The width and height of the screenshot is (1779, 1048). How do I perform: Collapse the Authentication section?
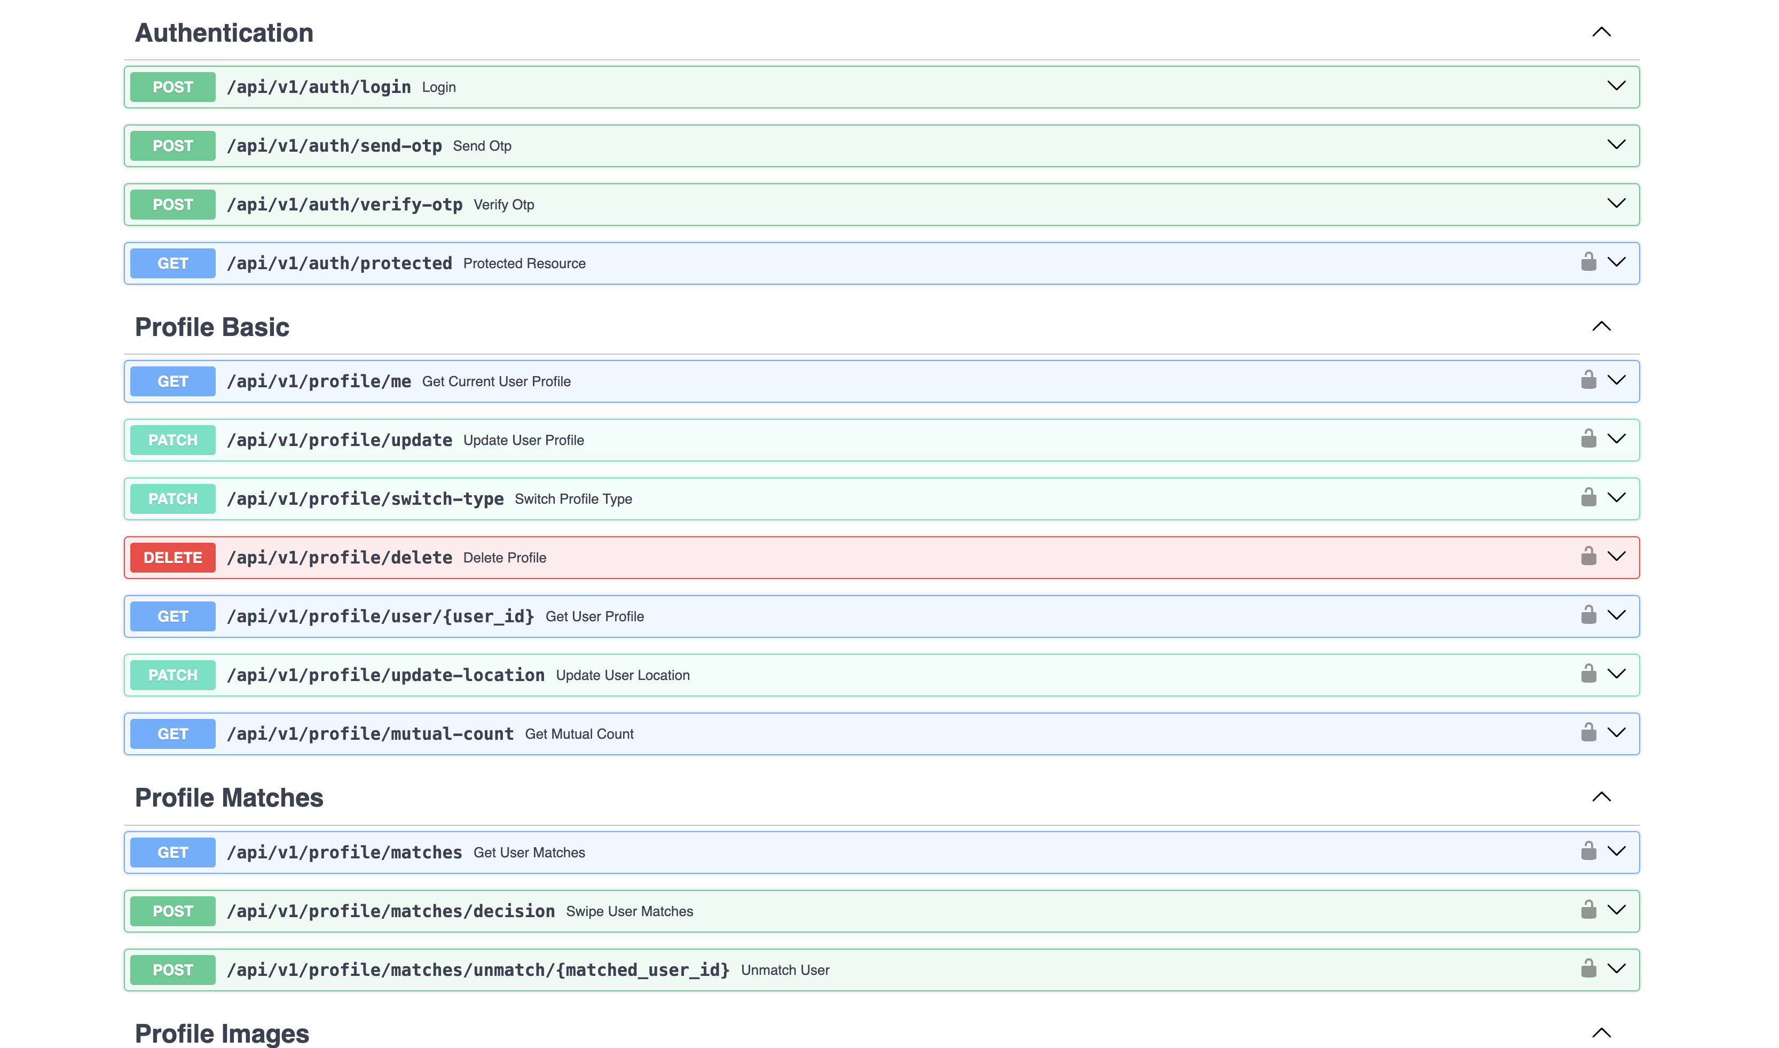pos(1602,32)
